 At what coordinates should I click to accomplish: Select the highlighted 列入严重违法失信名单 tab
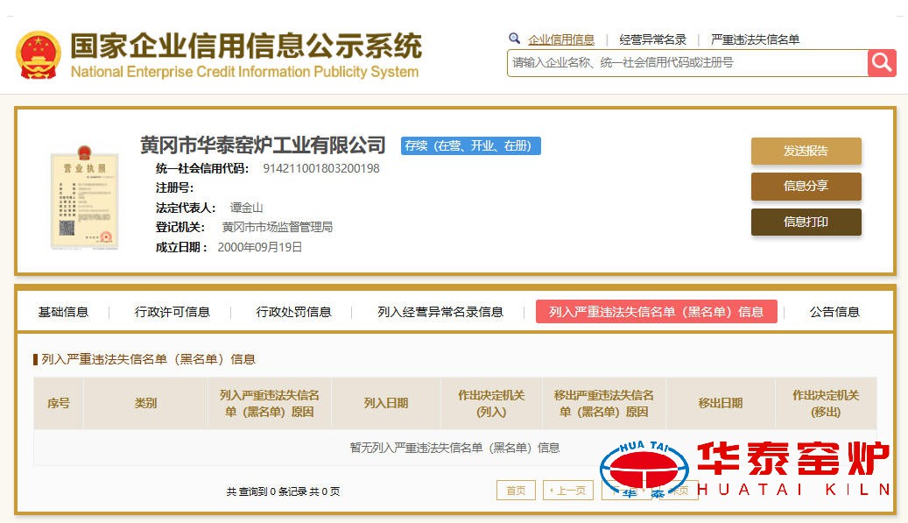pos(656,312)
